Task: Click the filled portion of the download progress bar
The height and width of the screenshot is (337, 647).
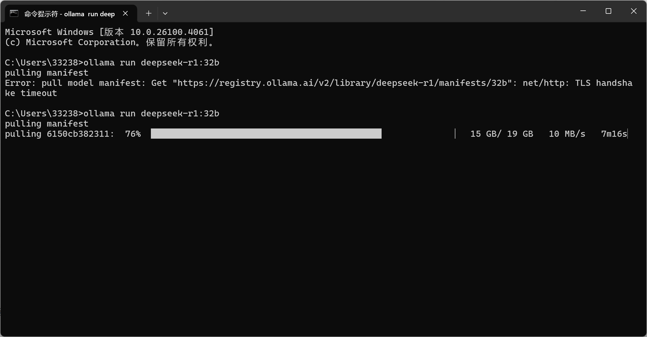Action: (x=266, y=134)
